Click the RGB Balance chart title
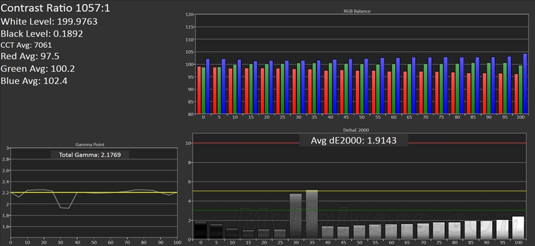The image size is (535, 246). (x=357, y=11)
